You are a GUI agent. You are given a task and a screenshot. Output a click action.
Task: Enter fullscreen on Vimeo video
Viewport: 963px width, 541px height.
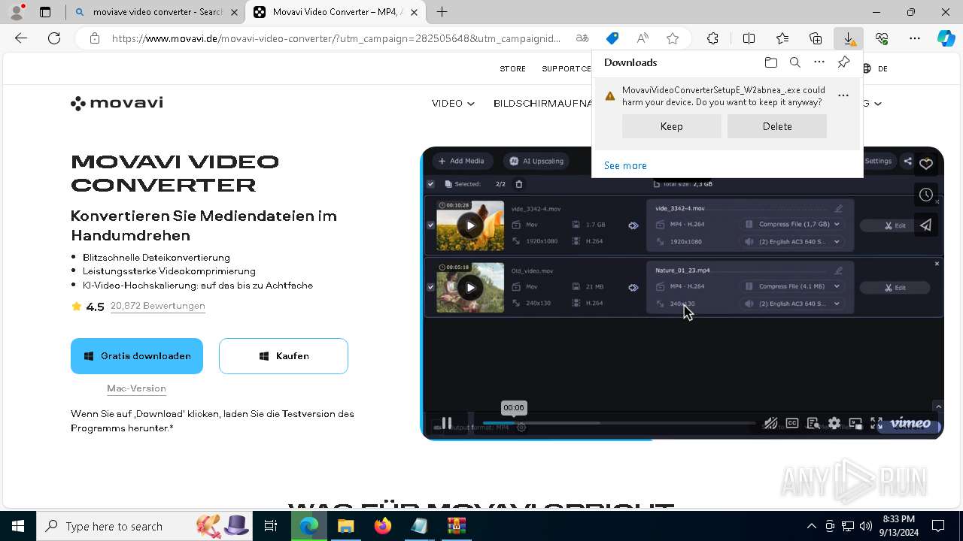pos(876,423)
